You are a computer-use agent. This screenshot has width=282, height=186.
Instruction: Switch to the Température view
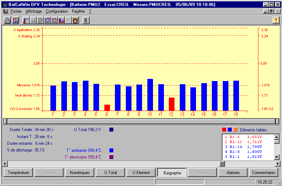(x=18, y=173)
